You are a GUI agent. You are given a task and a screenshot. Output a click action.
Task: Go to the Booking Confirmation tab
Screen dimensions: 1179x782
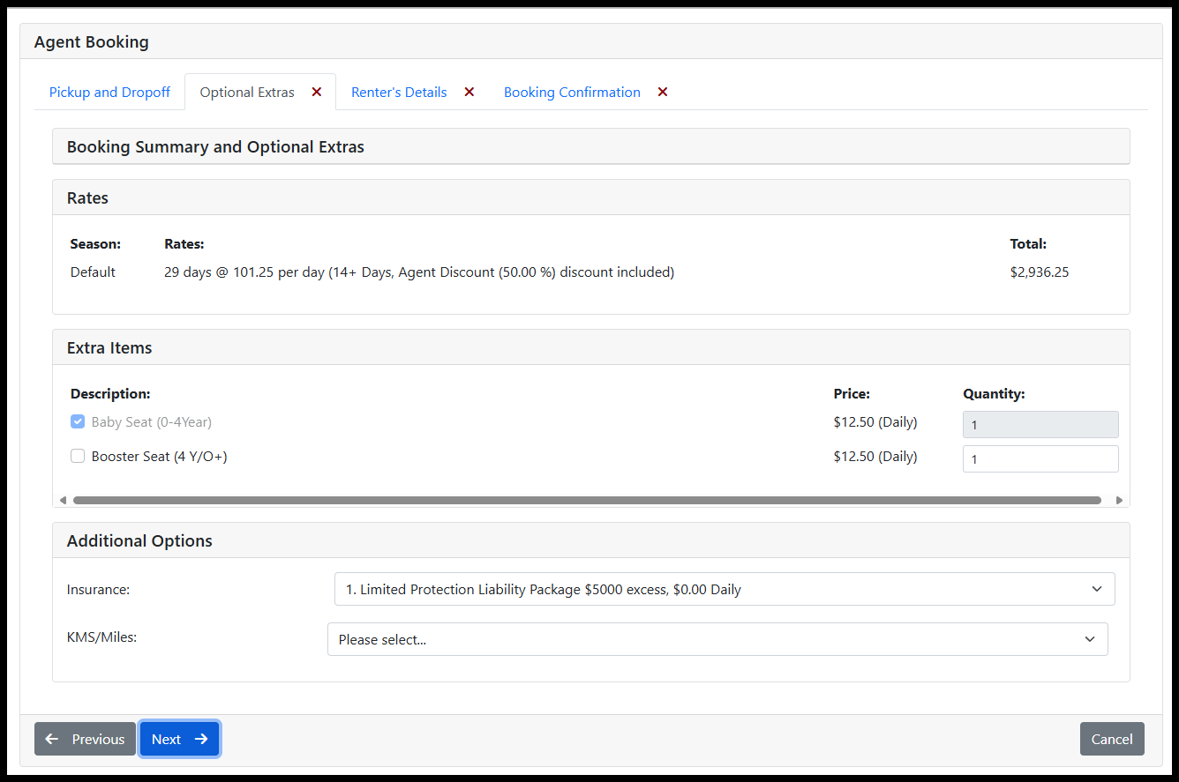(572, 92)
